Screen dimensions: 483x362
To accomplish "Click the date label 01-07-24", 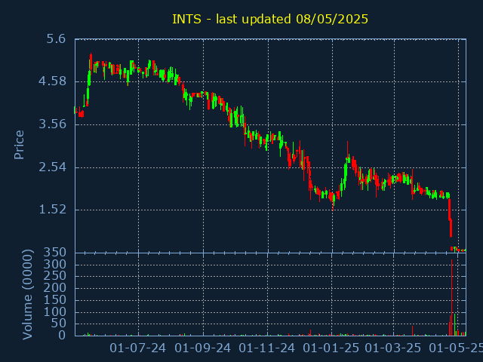I will pyautogui.click(x=138, y=348).
